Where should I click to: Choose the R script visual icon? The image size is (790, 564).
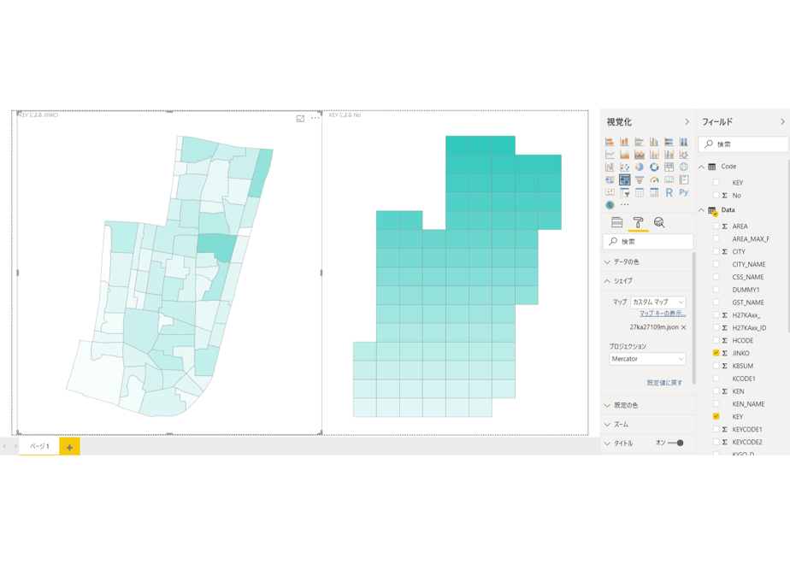(669, 192)
